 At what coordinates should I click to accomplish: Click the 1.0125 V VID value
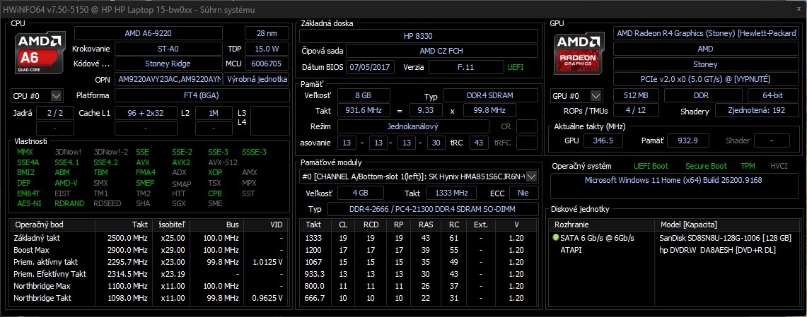point(266,262)
